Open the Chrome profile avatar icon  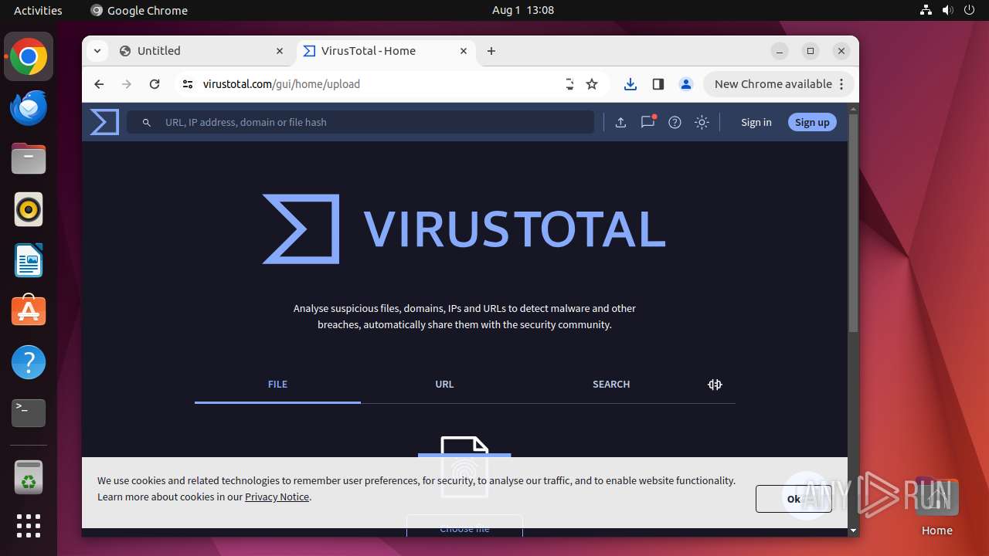click(x=685, y=84)
